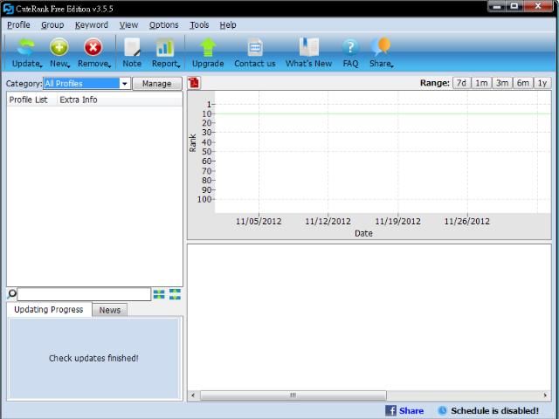Click the Manage button
The height and width of the screenshot is (419, 559).
click(157, 84)
